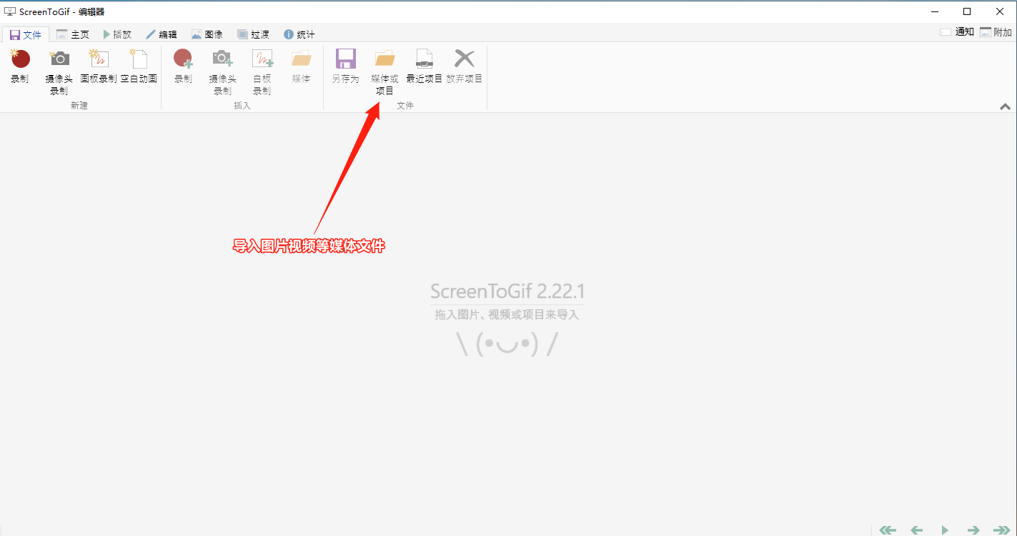Switch to the 播放 tab
This screenshot has height=536, width=1017.
coord(117,34)
